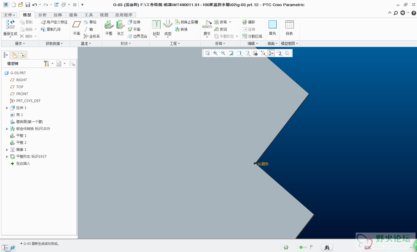Switch to the 注释 annotation tab
The height and width of the screenshot is (252, 417).
pos(58,15)
